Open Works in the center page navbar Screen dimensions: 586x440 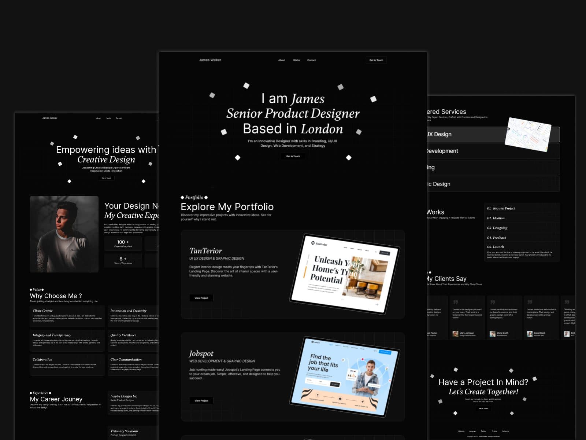[296, 60]
